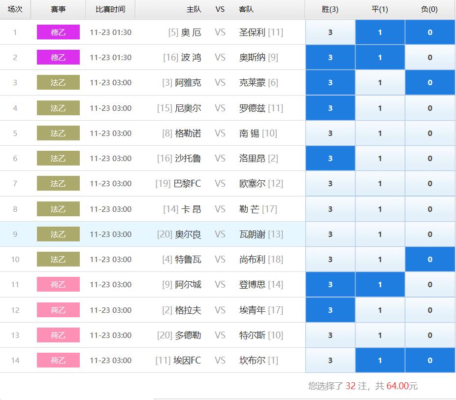Select draw (1) in 多德勒 row
456x400 pixels.
(380, 335)
